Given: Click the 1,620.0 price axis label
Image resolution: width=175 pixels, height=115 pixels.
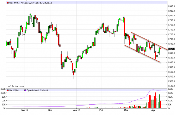Looking at the screenshot, I should point(171,58).
